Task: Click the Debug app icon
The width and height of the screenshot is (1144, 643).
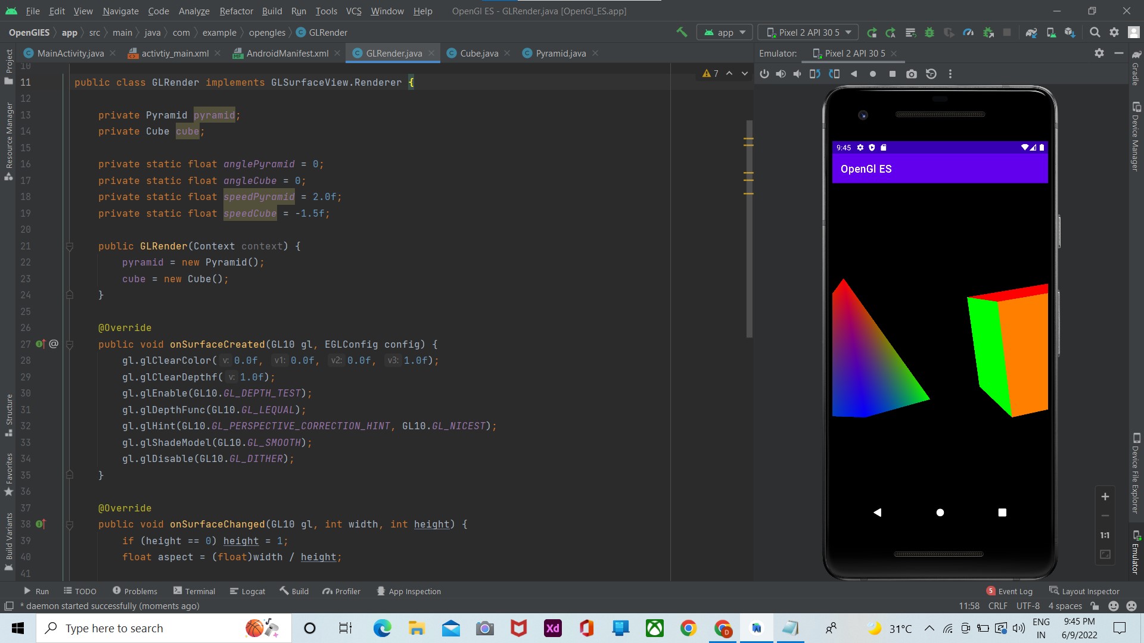Action: pyautogui.click(x=930, y=32)
